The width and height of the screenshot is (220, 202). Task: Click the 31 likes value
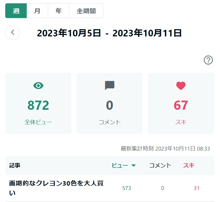coord(197,188)
